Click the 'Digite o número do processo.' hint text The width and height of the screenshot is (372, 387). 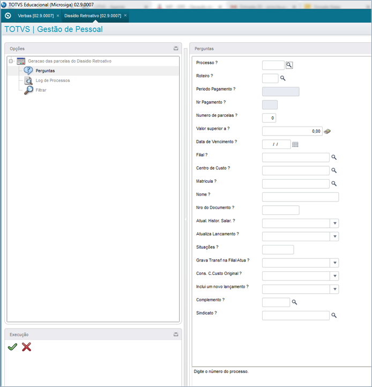(221, 371)
